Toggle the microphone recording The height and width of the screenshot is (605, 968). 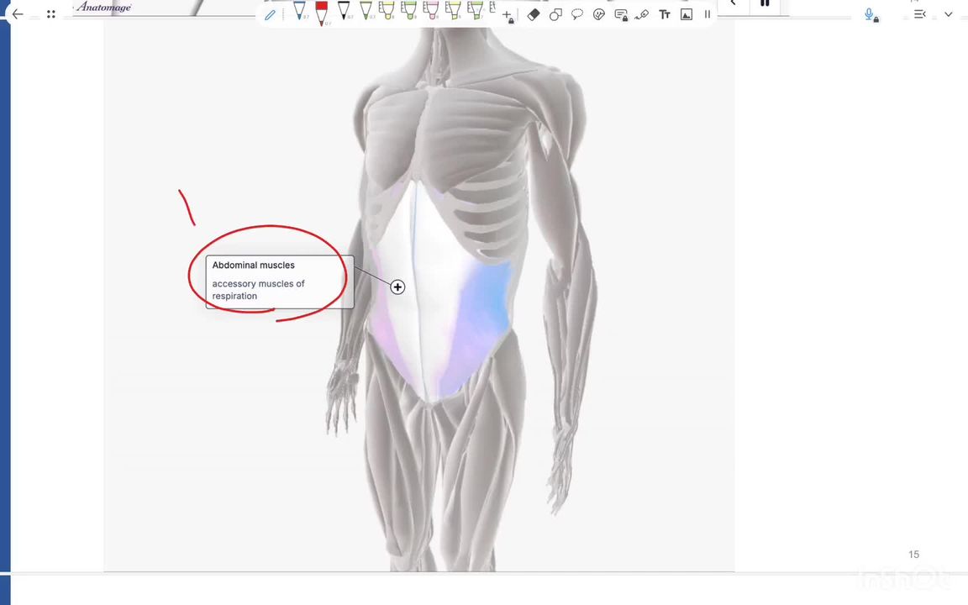[x=871, y=14]
